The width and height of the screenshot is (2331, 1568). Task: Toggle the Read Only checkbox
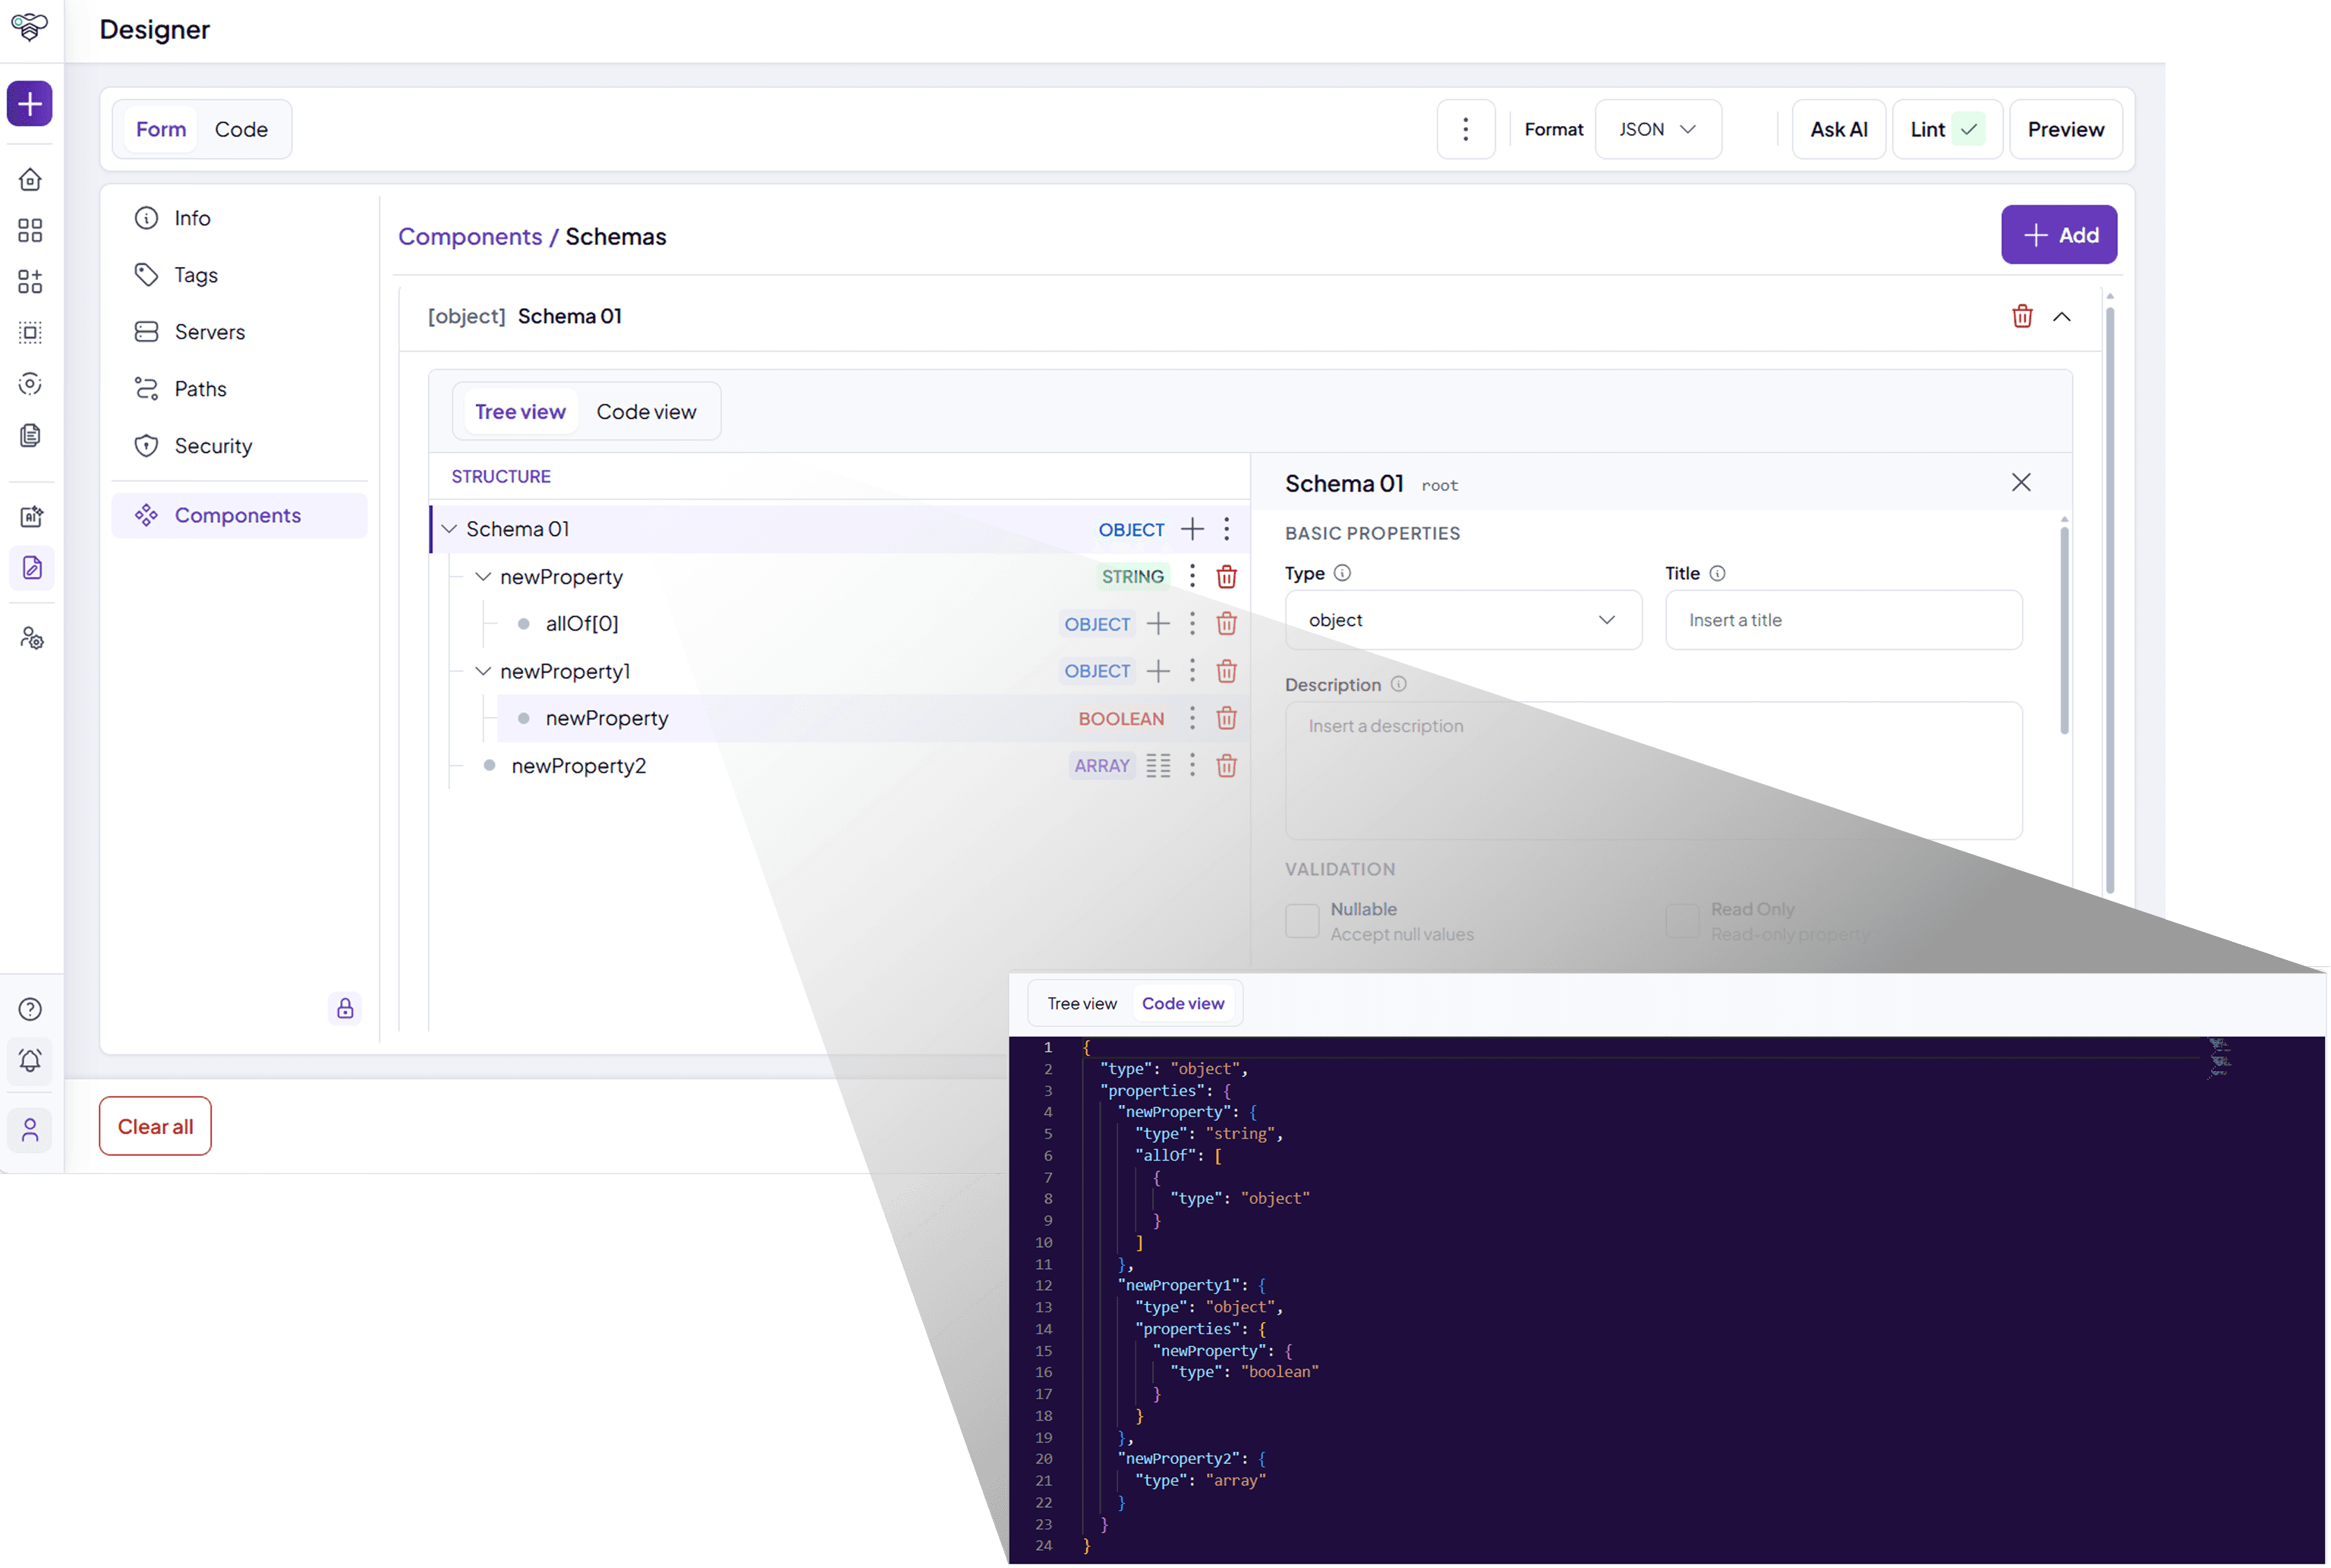1682,921
